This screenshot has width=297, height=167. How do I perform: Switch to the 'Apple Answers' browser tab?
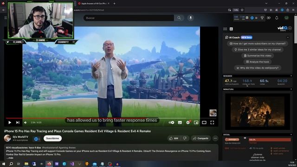pyautogui.click(x=94, y=3)
